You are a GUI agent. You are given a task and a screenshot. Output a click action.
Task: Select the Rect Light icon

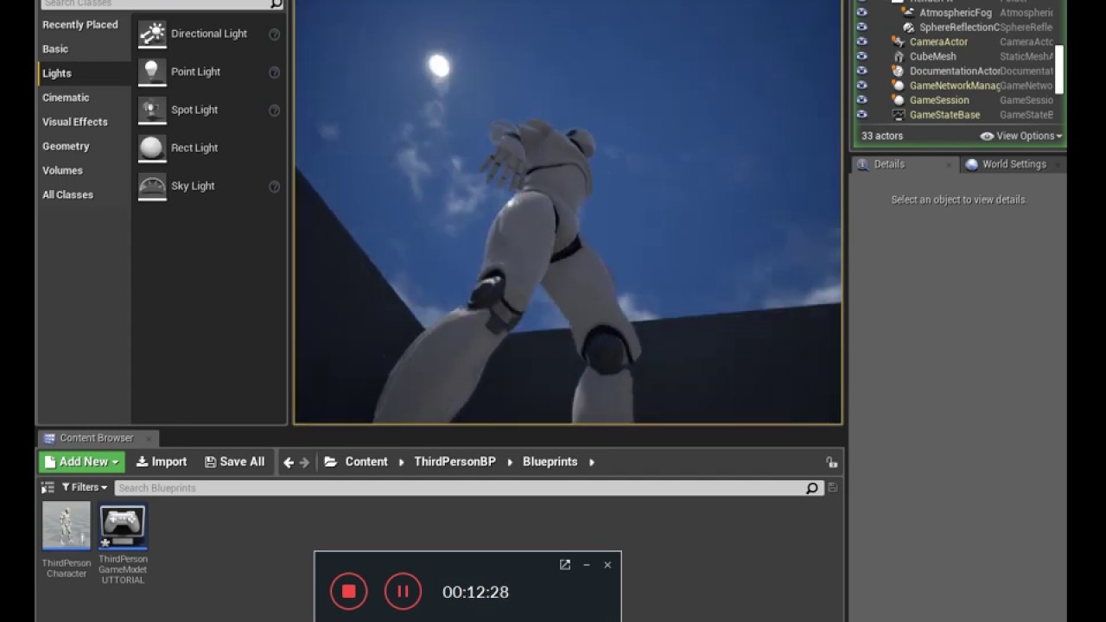[152, 148]
